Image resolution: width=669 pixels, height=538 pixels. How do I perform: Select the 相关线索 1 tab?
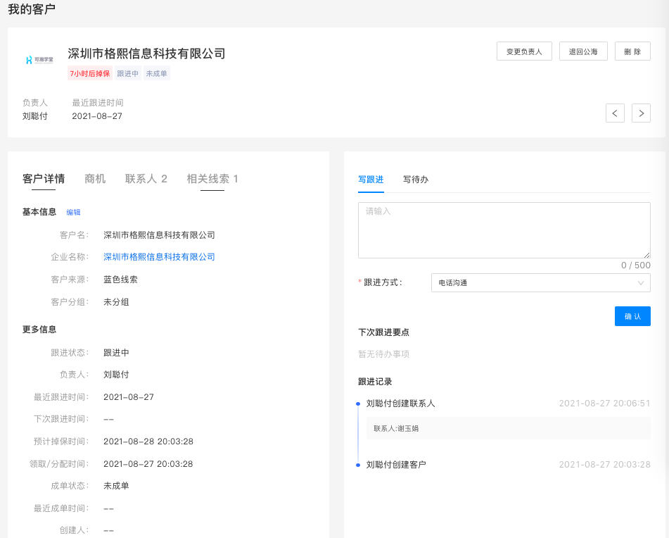pos(212,179)
